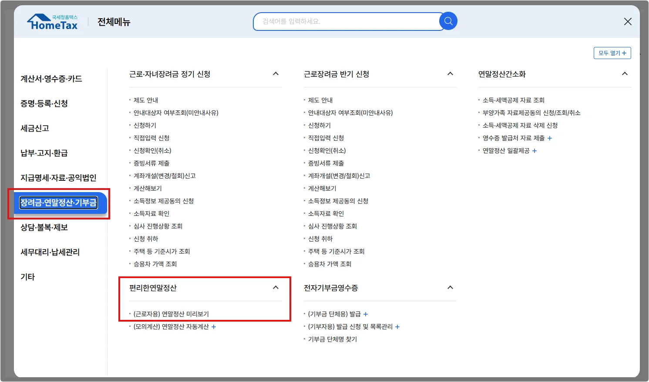Open the 세무대리·납세관리 menu category

coord(50,252)
